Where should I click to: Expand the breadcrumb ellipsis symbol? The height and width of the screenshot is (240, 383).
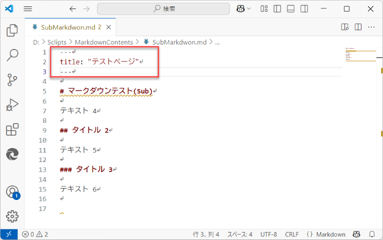(217, 42)
